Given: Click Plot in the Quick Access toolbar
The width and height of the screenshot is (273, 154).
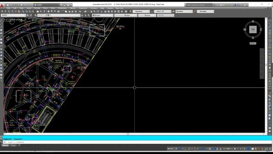Looking at the screenshot, I should coord(22,5).
